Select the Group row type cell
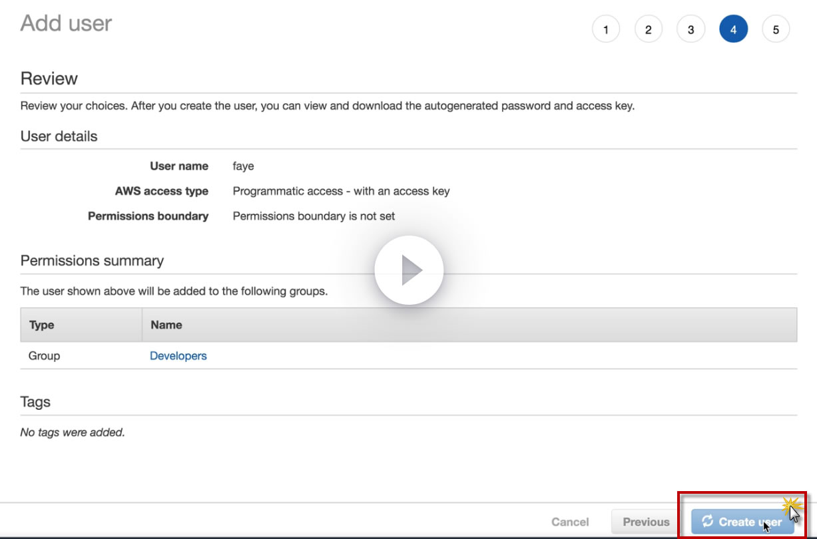 44,356
